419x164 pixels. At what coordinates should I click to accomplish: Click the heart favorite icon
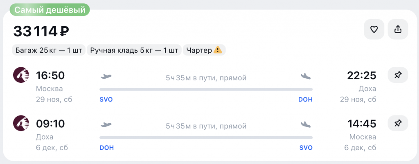374,29
